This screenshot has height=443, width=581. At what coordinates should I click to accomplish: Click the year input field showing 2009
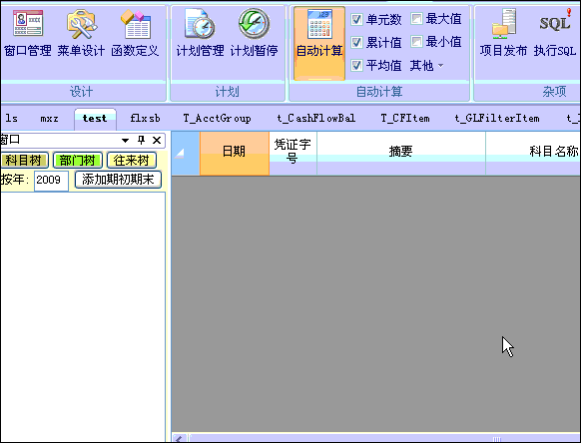tap(51, 181)
